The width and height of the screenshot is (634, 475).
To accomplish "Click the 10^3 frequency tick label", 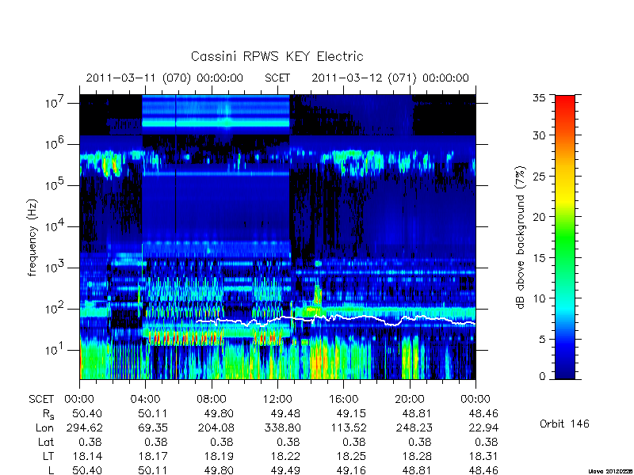I will coord(55,268).
